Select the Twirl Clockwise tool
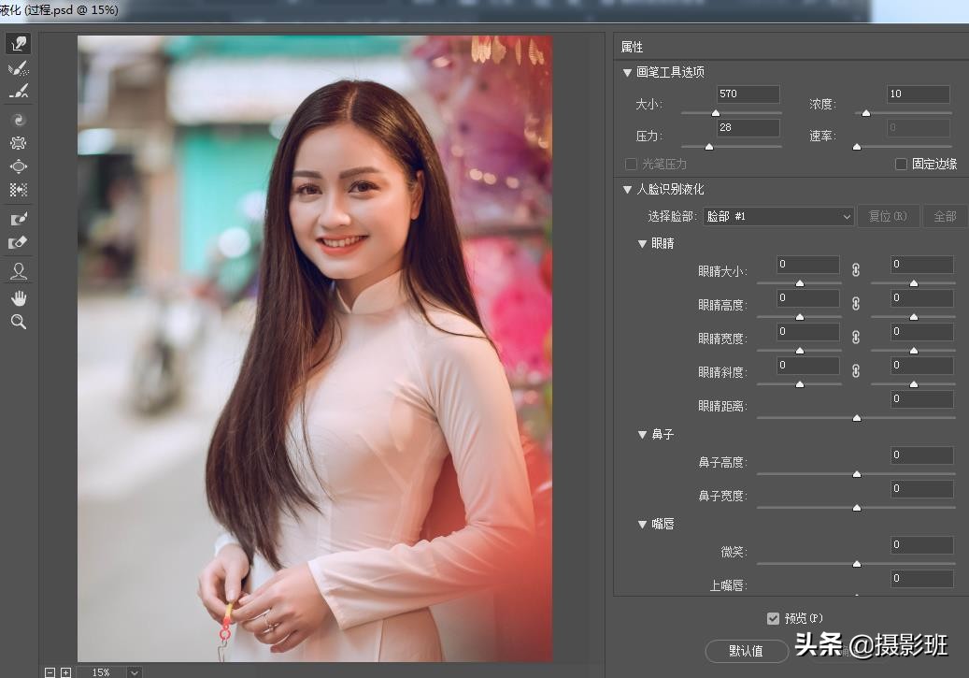Viewport: 969px width, 678px height. click(x=19, y=120)
